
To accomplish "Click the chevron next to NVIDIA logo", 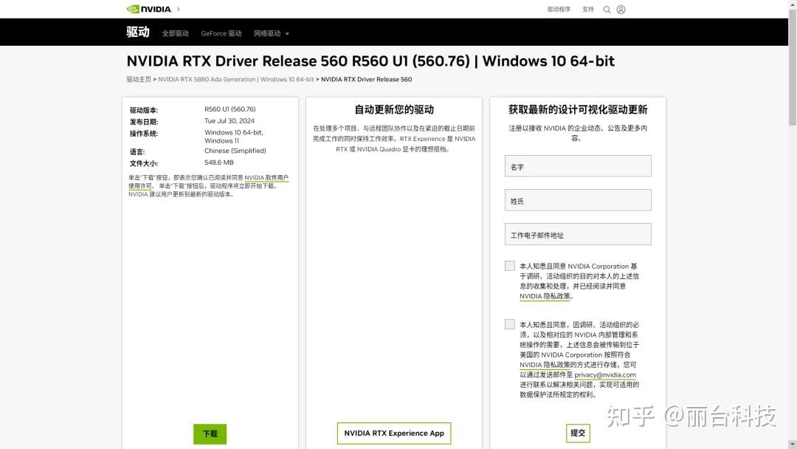I will pos(178,9).
